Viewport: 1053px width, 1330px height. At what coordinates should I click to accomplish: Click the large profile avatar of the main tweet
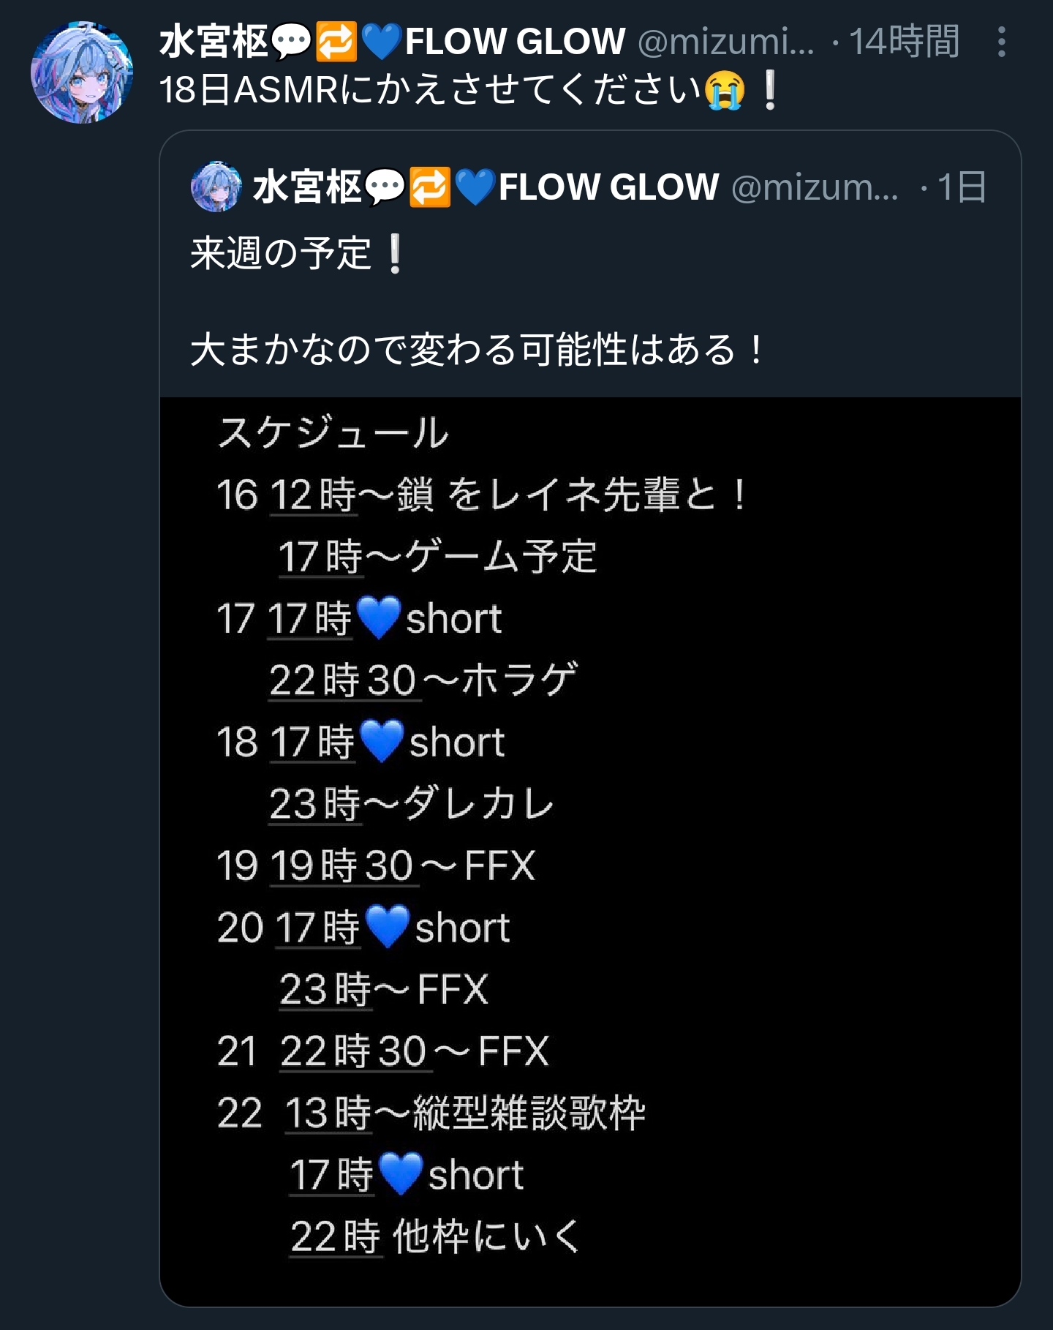82,72
